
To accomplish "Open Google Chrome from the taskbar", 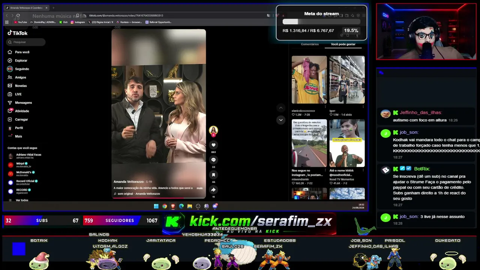I will 165,206.
